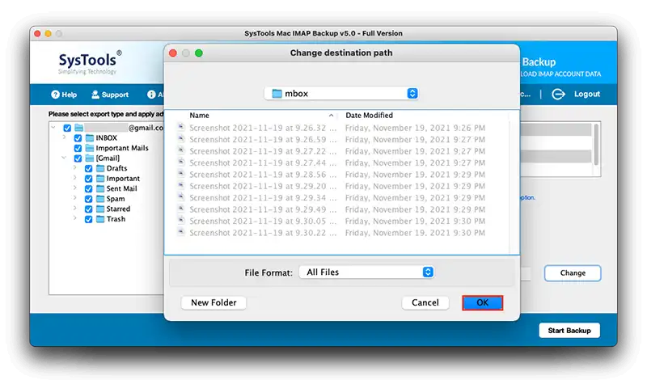Viewport: 647px width, 380px height.
Task: Click the Sent Mail folder icon
Action: click(100, 188)
